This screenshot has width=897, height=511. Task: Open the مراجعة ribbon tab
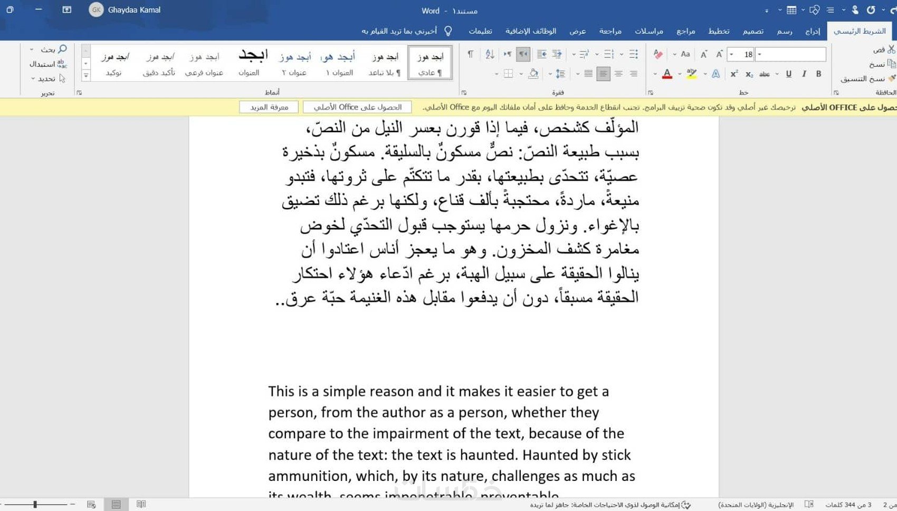pos(610,31)
